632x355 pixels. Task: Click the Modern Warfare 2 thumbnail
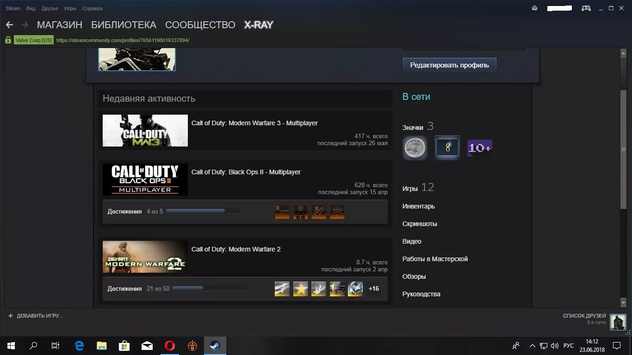pos(145,257)
